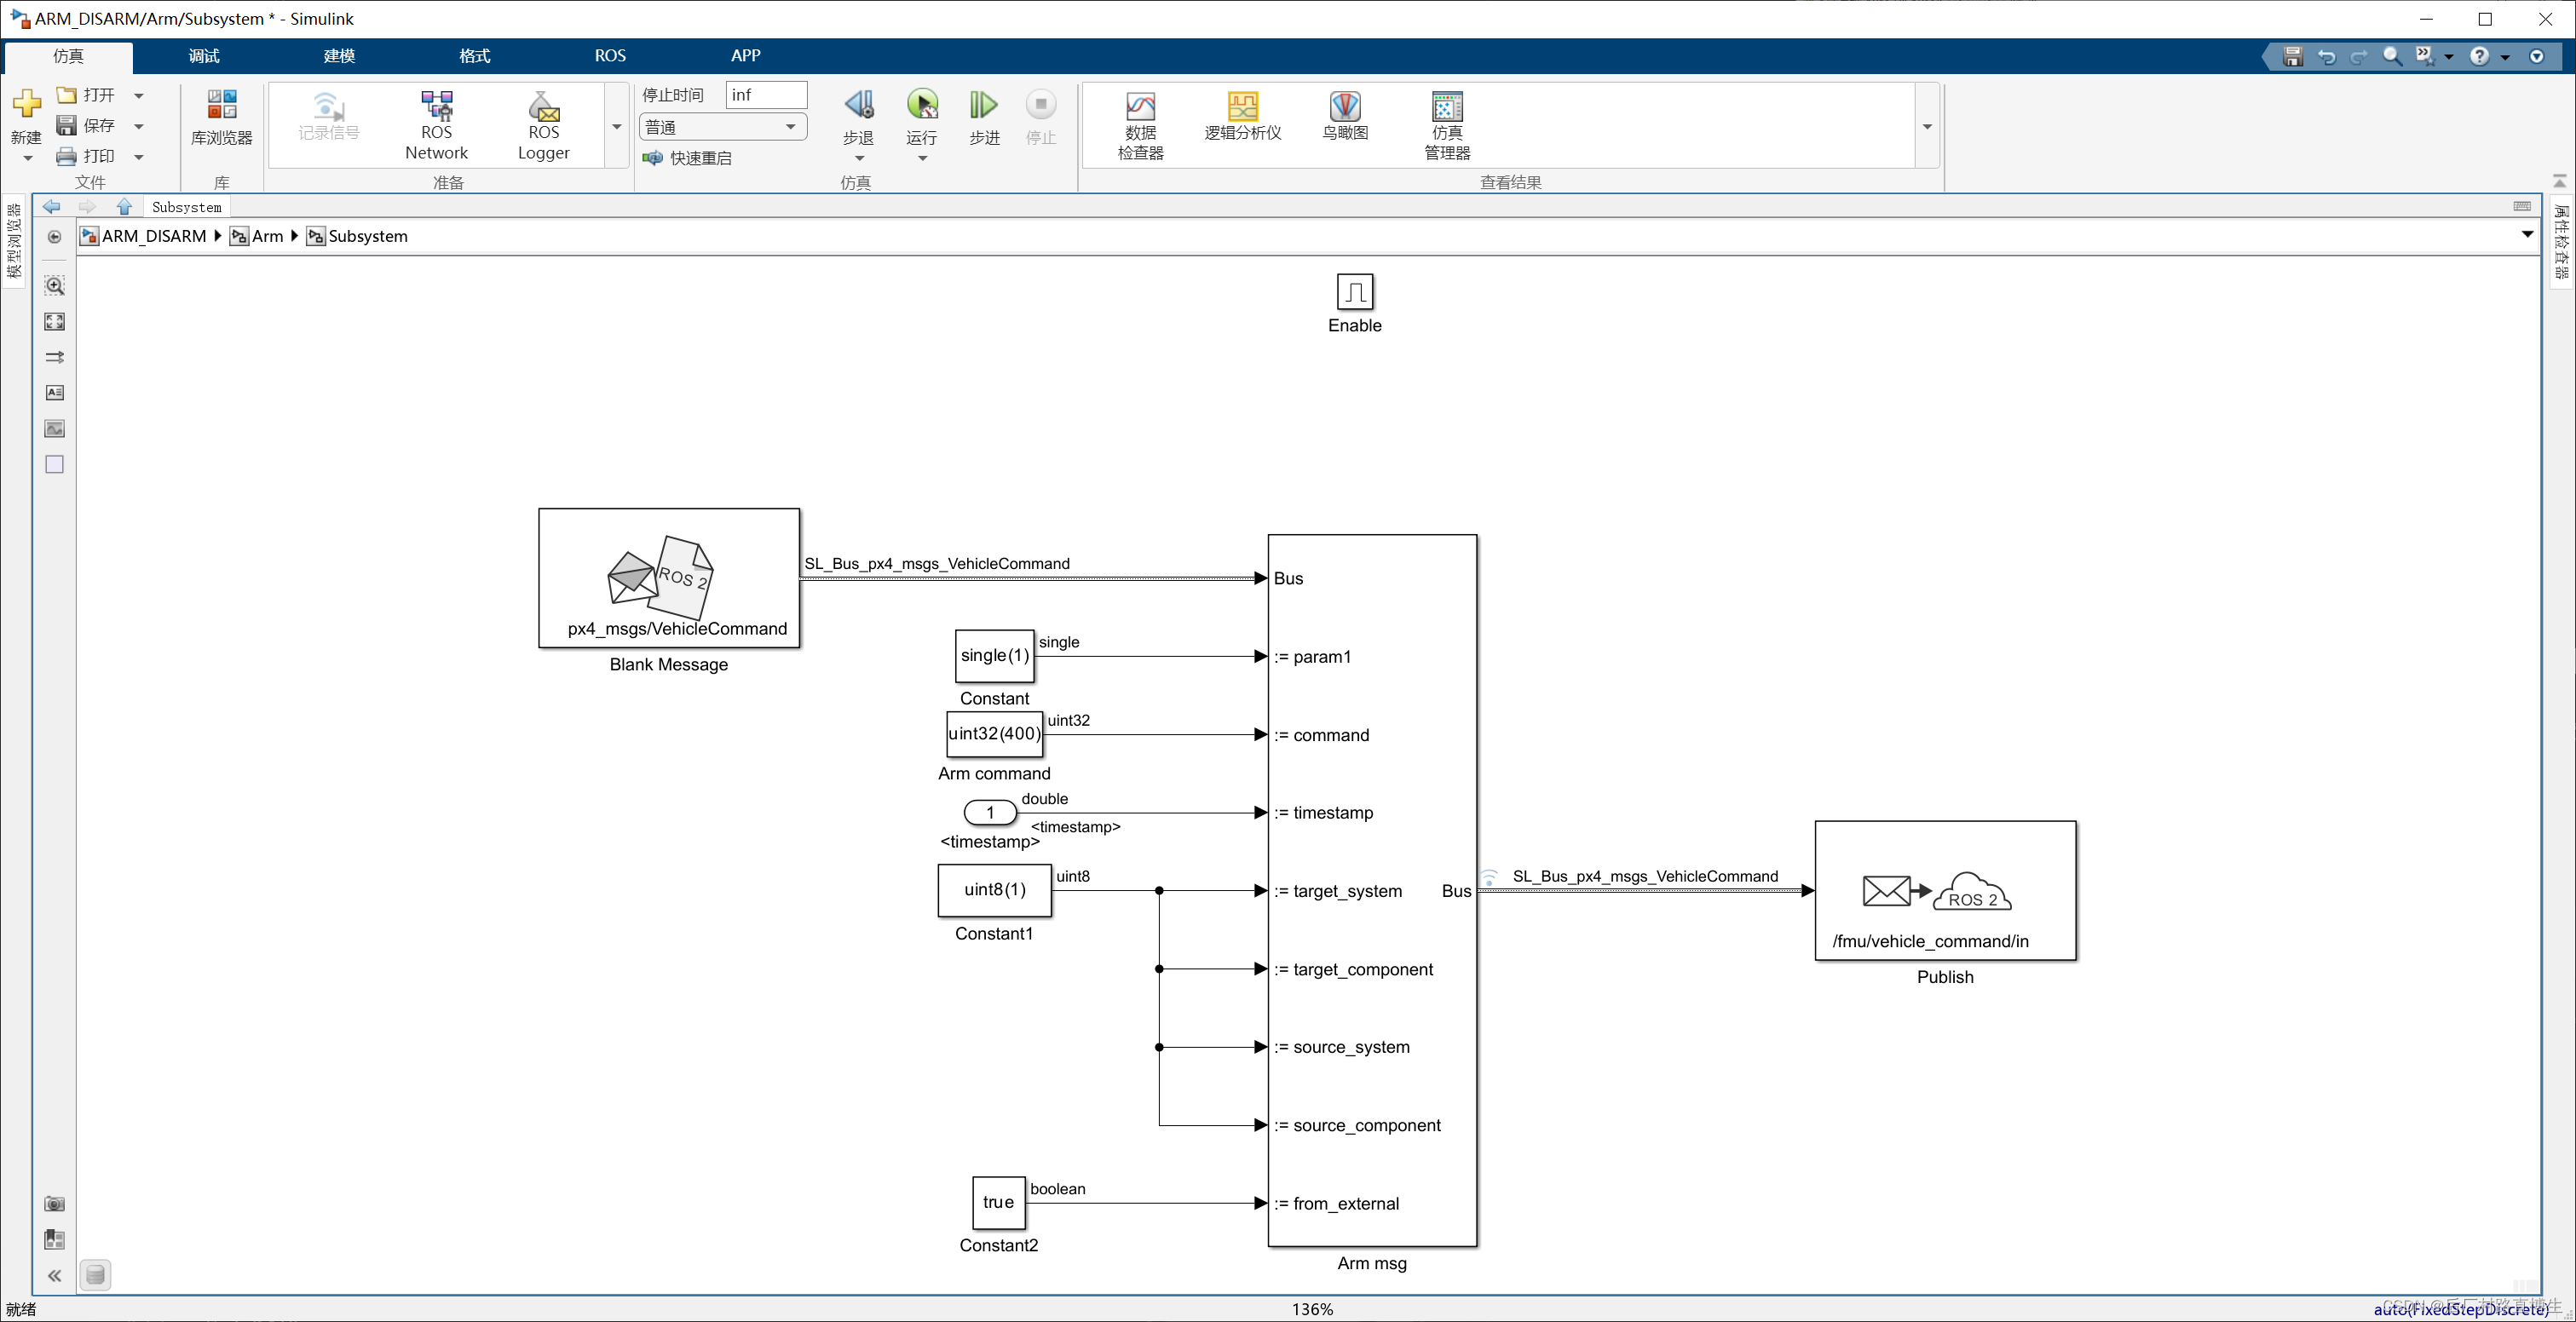The width and height of the screenshot is (2576, 1322).
Task: Expand the Prepare (准备) gallery arrow
Action: point(616,127)
